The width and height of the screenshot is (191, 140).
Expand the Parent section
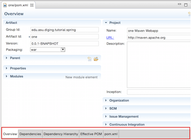tap(7, 58)
